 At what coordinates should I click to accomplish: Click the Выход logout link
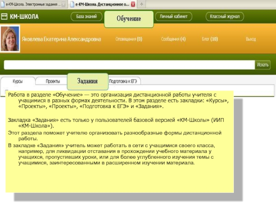point(251,39)
